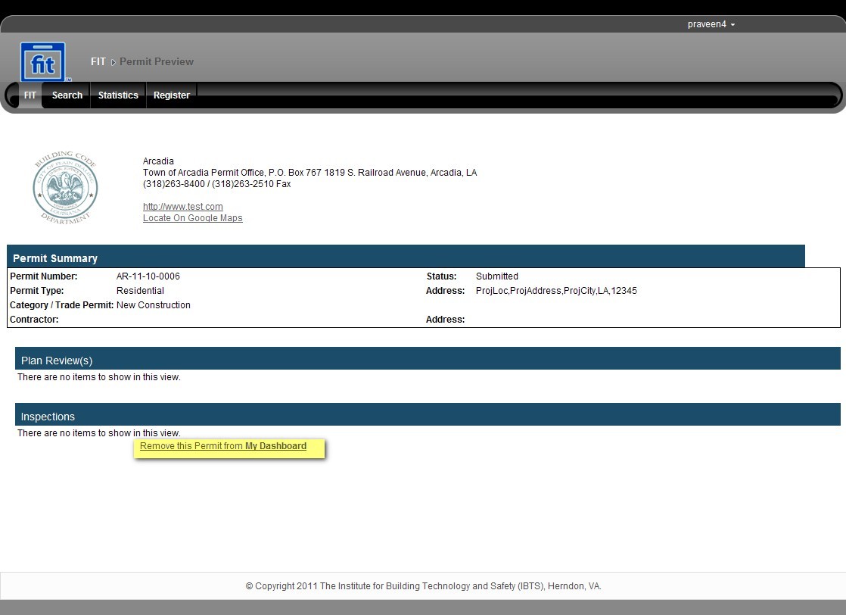Click the New Construction category value
Viewport: 846px width, 615px height.
154,305
